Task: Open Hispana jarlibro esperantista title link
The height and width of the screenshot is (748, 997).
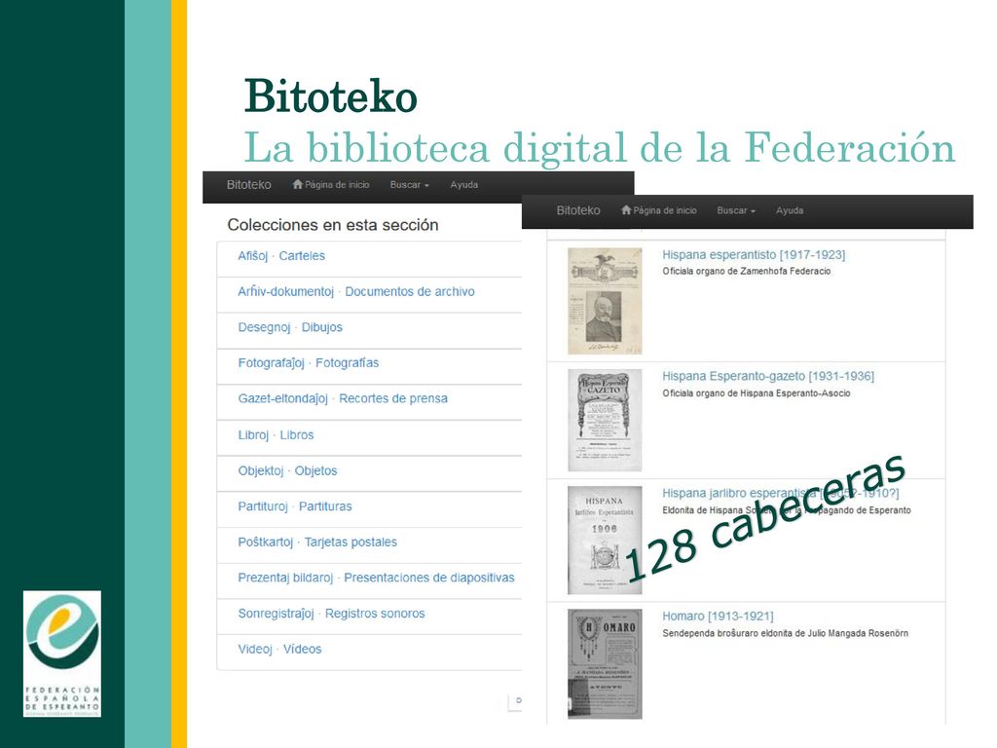Action: tap(780, 493)
